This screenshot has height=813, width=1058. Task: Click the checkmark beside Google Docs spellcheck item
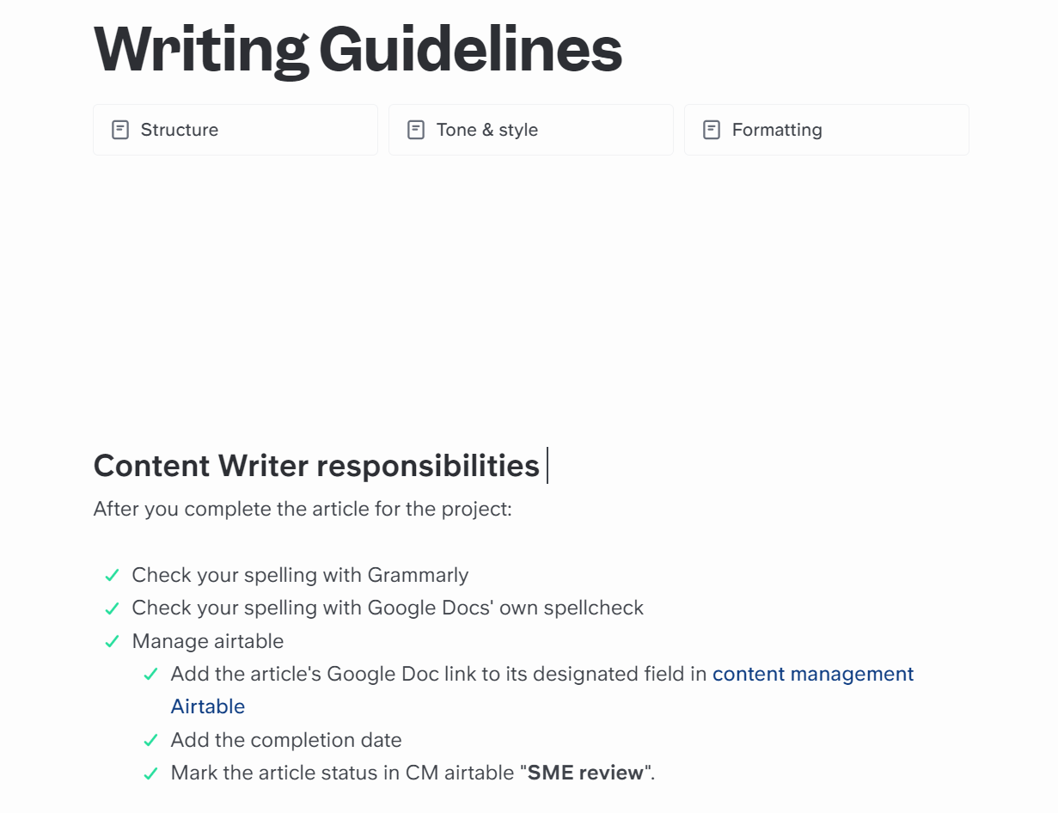coord(112,608)
